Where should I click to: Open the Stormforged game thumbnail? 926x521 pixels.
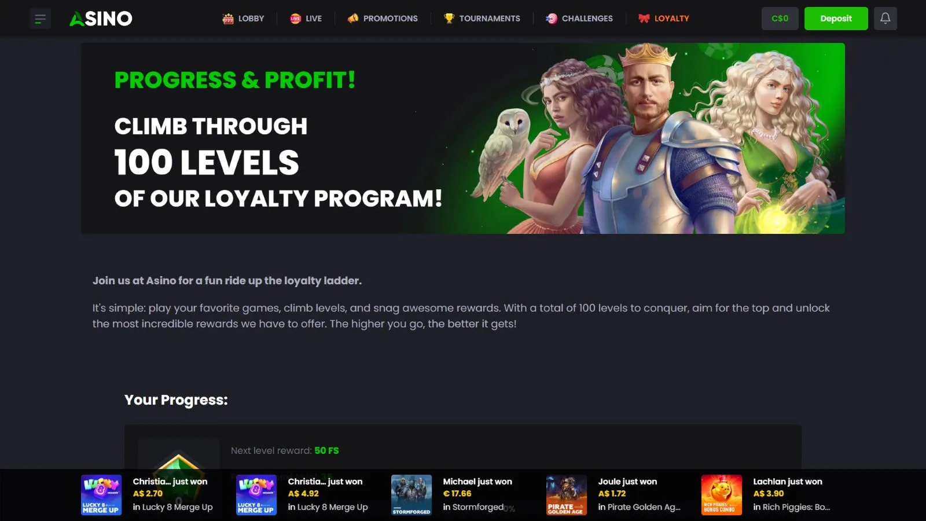click(x=411, y=495)
